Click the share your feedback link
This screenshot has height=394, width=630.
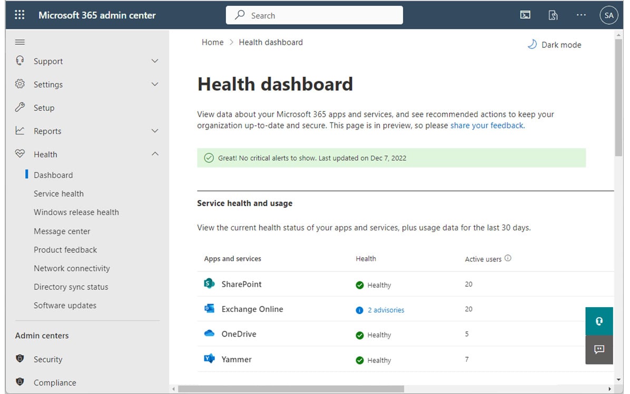(487, 125)
